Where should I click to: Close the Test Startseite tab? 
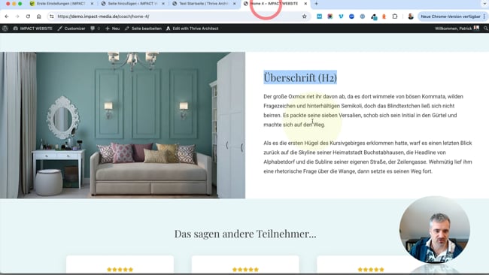coord(235,4)
